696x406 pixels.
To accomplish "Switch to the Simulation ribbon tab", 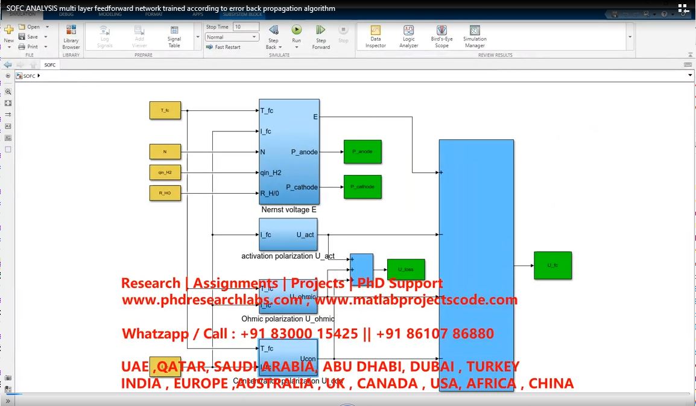I will (x=22, y=14).
